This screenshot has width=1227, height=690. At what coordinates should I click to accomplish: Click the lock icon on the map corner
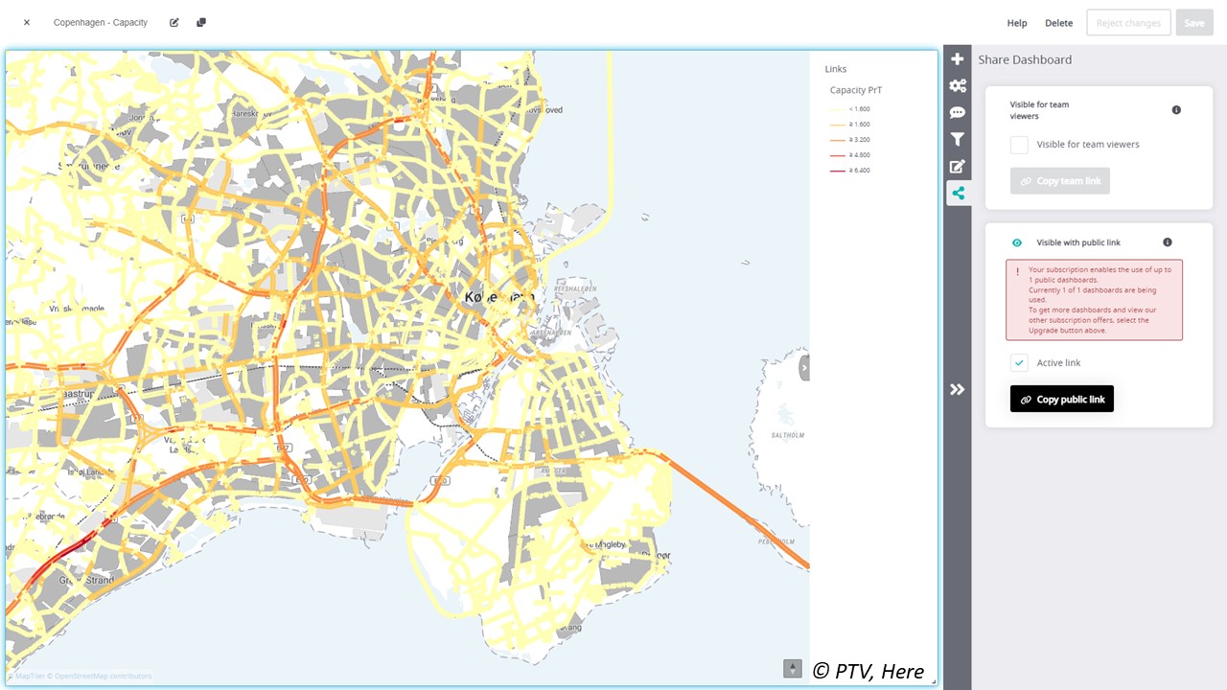coord(792,668)
